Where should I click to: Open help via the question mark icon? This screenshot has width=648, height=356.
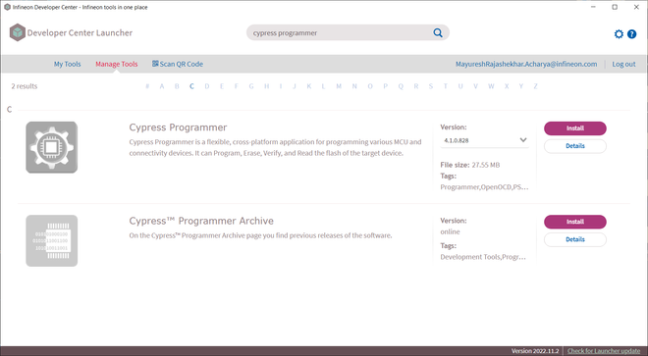(x=632, y=34)
